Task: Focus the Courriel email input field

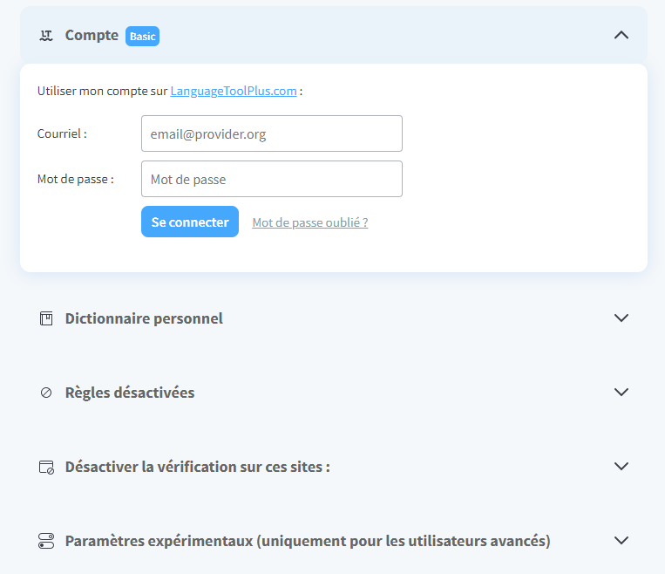Action: [271, 133]
